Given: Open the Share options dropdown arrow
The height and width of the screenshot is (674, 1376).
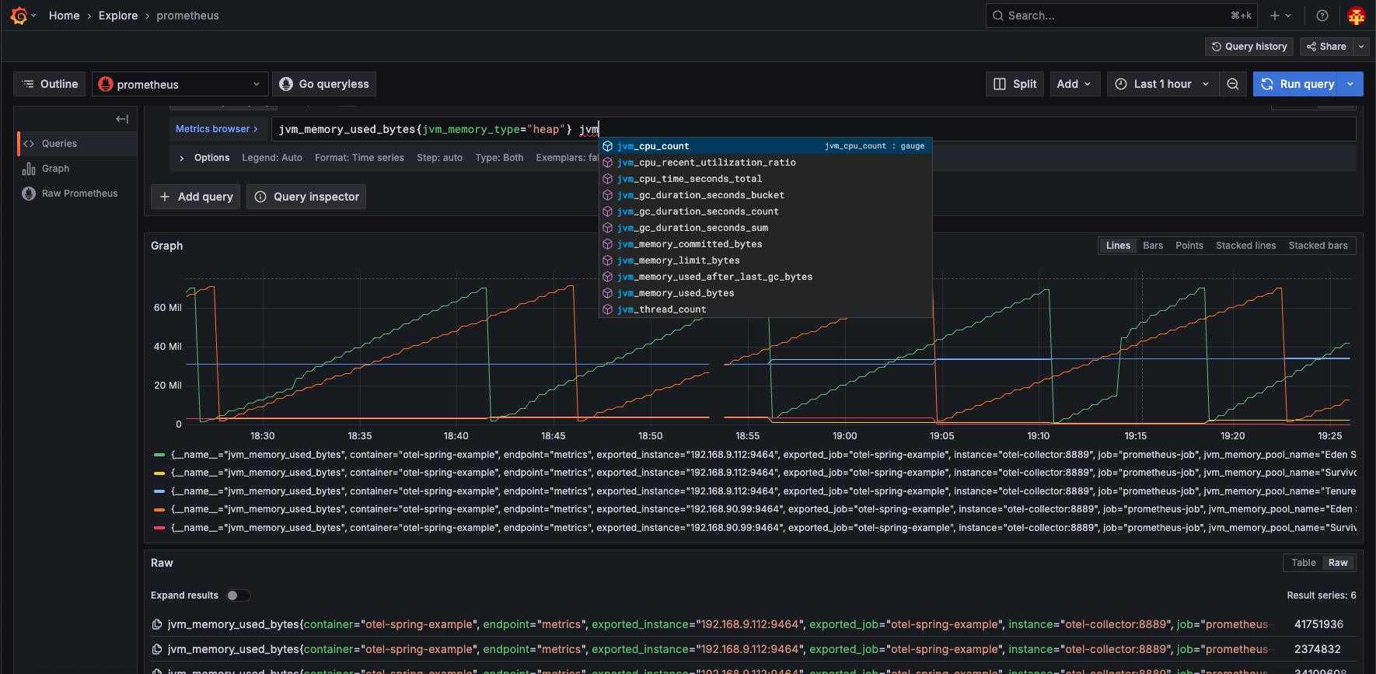Looking at the screenshot, I should click(1361, 47).
